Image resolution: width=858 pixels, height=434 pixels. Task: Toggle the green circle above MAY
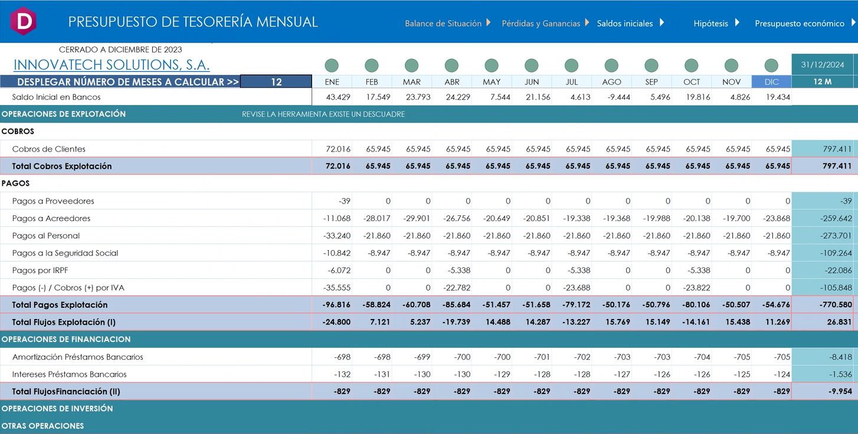[x=492, y=65]
